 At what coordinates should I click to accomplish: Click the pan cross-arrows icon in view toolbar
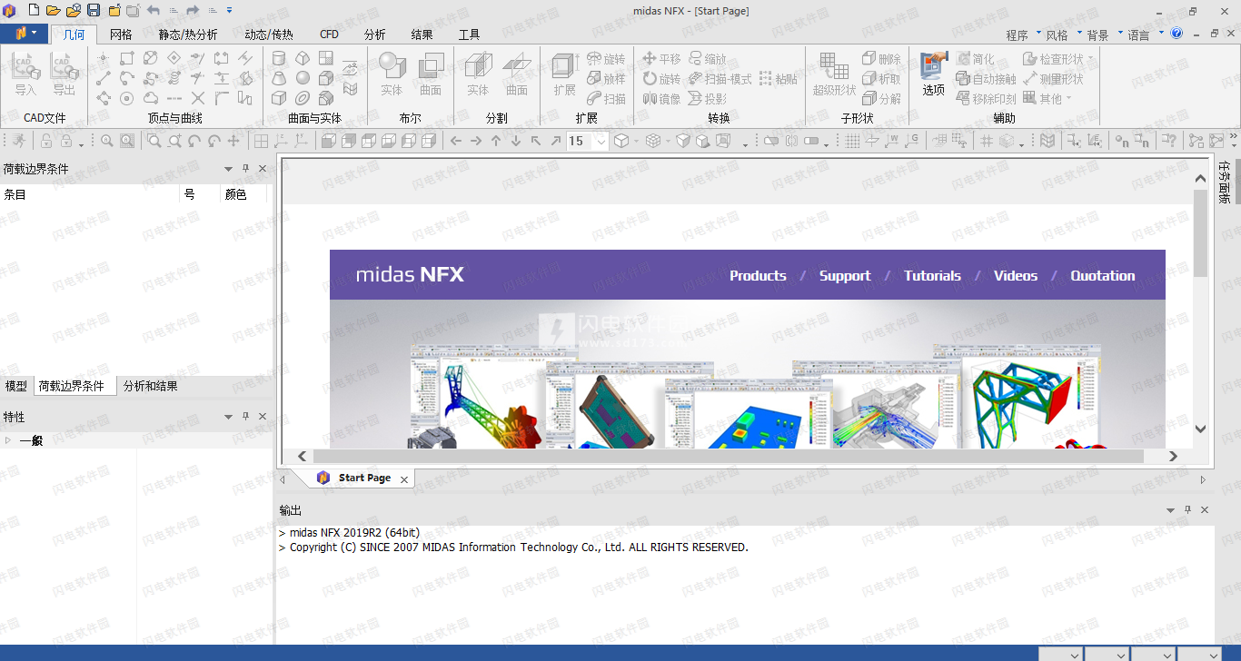point(233,141)
